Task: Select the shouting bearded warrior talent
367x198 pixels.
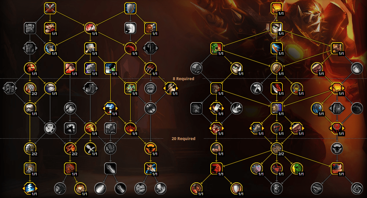Action: coord(151,28)
